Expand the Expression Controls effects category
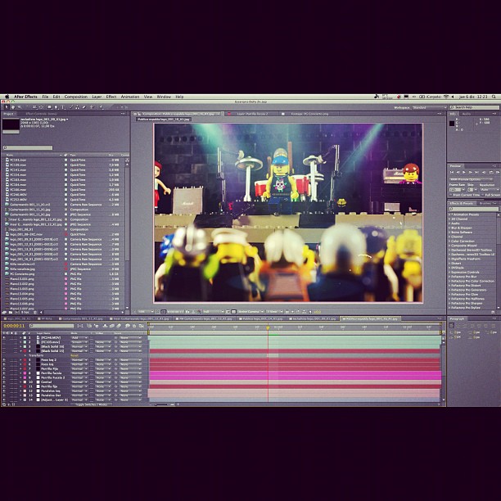The width and height of the screenshot is (501, 501). [450, 273]
